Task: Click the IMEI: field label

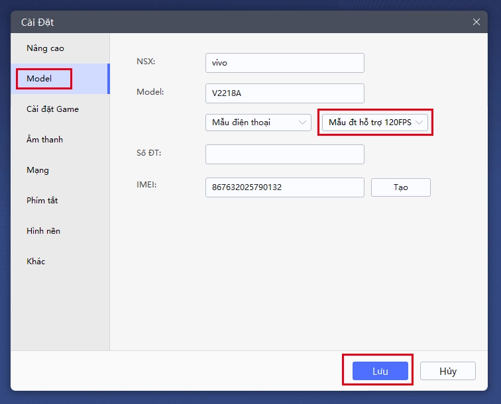Action: tap(146, 184)
